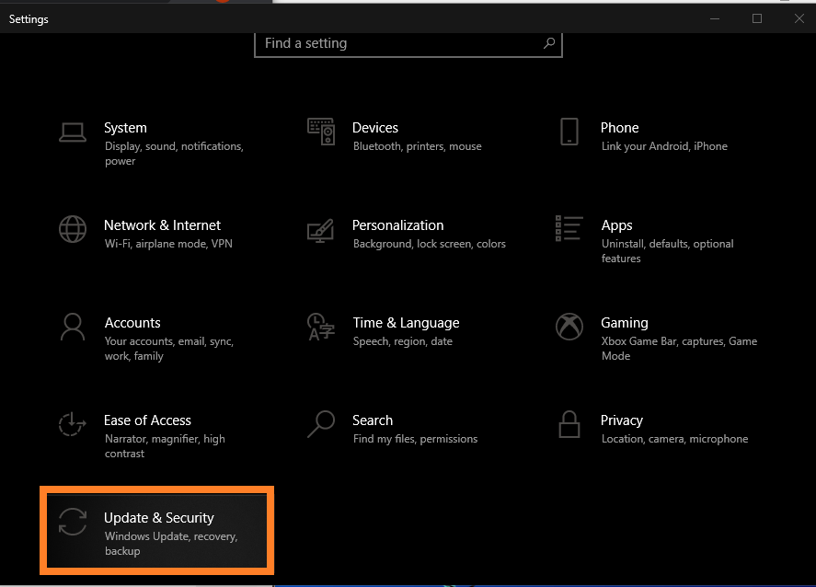Click the System laptop icon
The image size is (816, 587).
73,132
